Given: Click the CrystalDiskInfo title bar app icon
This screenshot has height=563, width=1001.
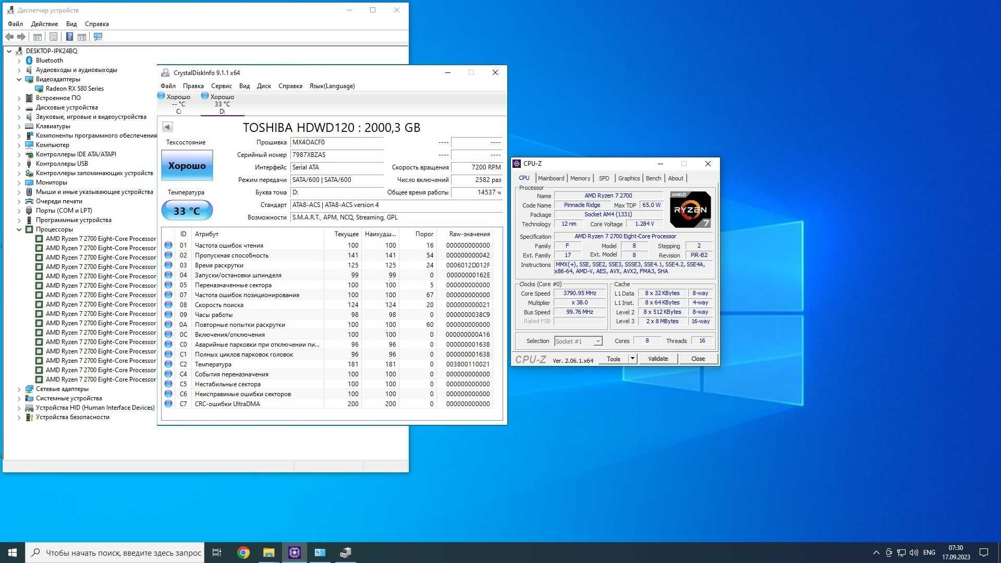Looking at the screenshot, I should point(165,73).
